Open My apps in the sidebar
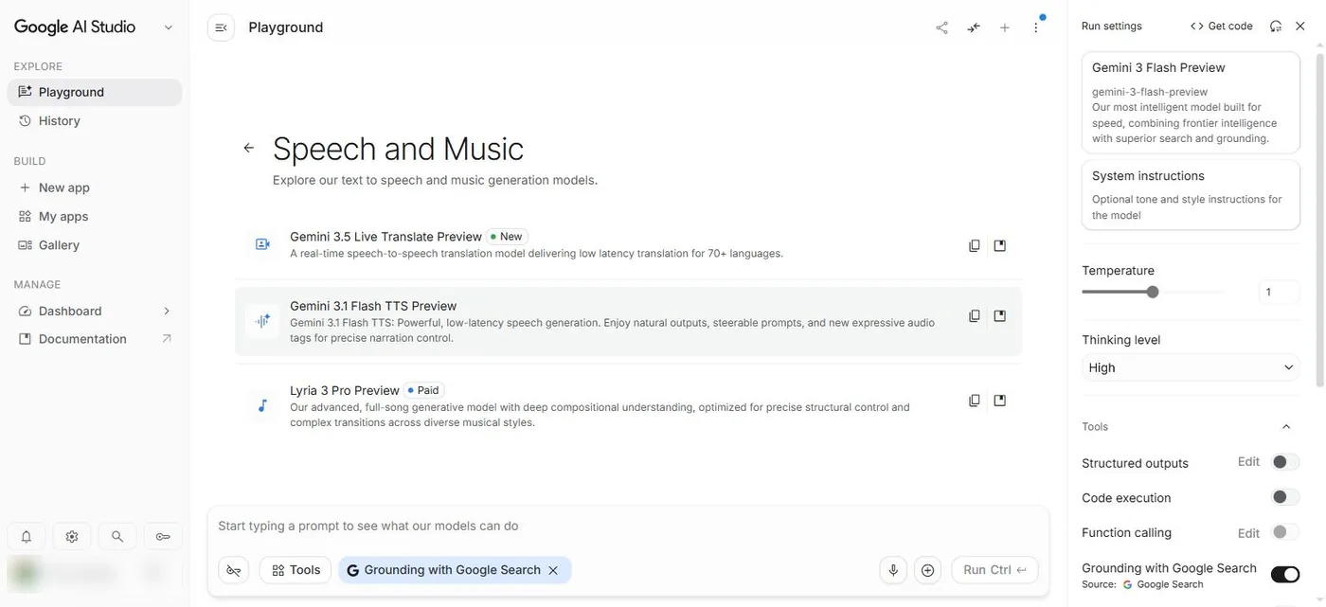 coord(95,216)
